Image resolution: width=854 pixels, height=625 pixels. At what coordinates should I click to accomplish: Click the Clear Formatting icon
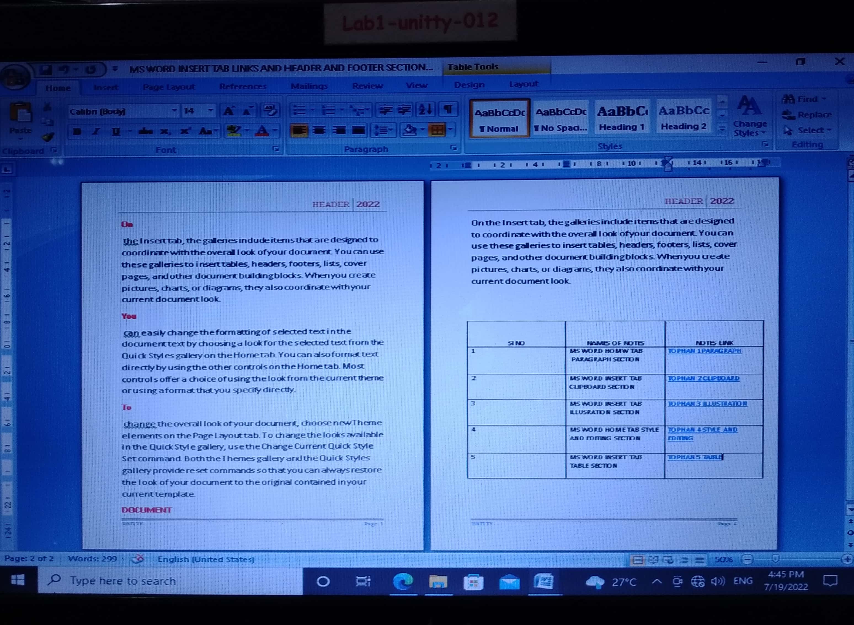(x=270, y=111)
